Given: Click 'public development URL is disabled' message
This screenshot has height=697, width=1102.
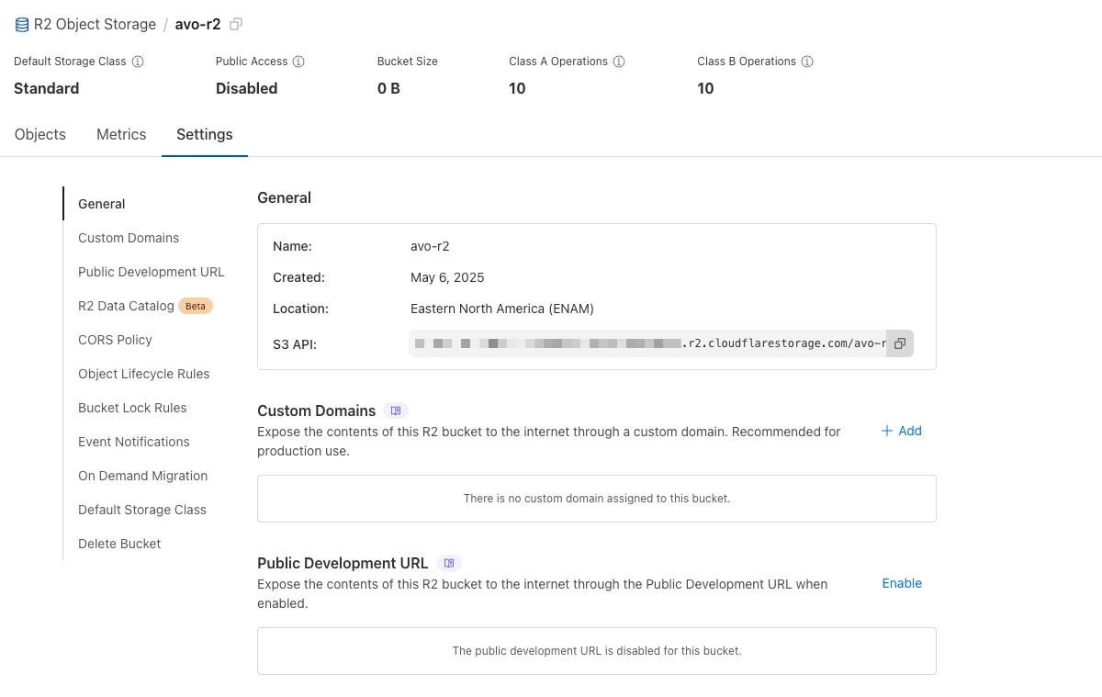Looking at the screenshot, I should [597, 651].
